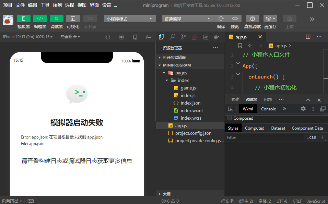
Task: Click the simulator phone device icon
Action: click(135, 37)
